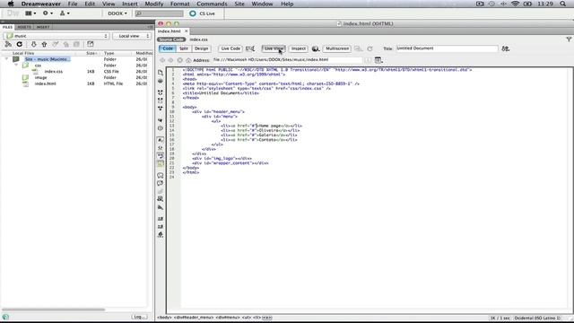This screenshot has height=323, width=574.
Task: Click the CS Live icon
Action: pyautogui.click(x=193, y=13)
